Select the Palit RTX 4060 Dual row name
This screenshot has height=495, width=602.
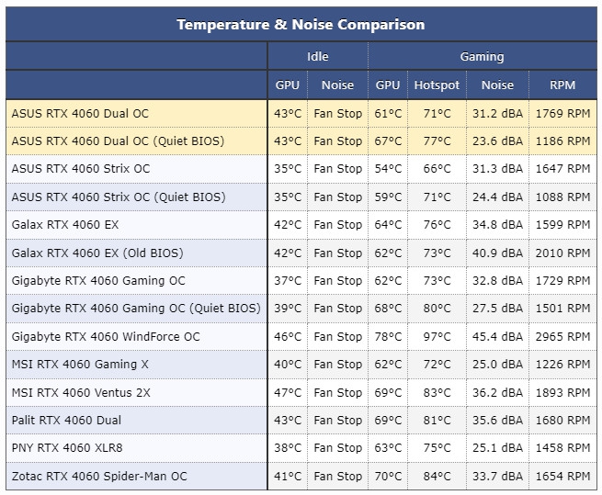[66, 421]
